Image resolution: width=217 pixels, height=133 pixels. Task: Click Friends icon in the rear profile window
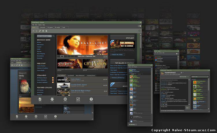(x=26, y=117)
